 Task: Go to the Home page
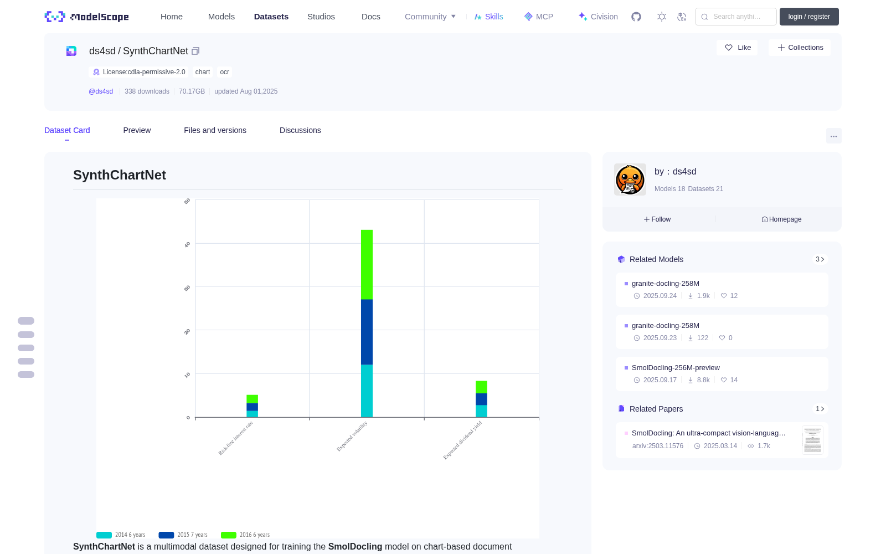click(172, 17)
